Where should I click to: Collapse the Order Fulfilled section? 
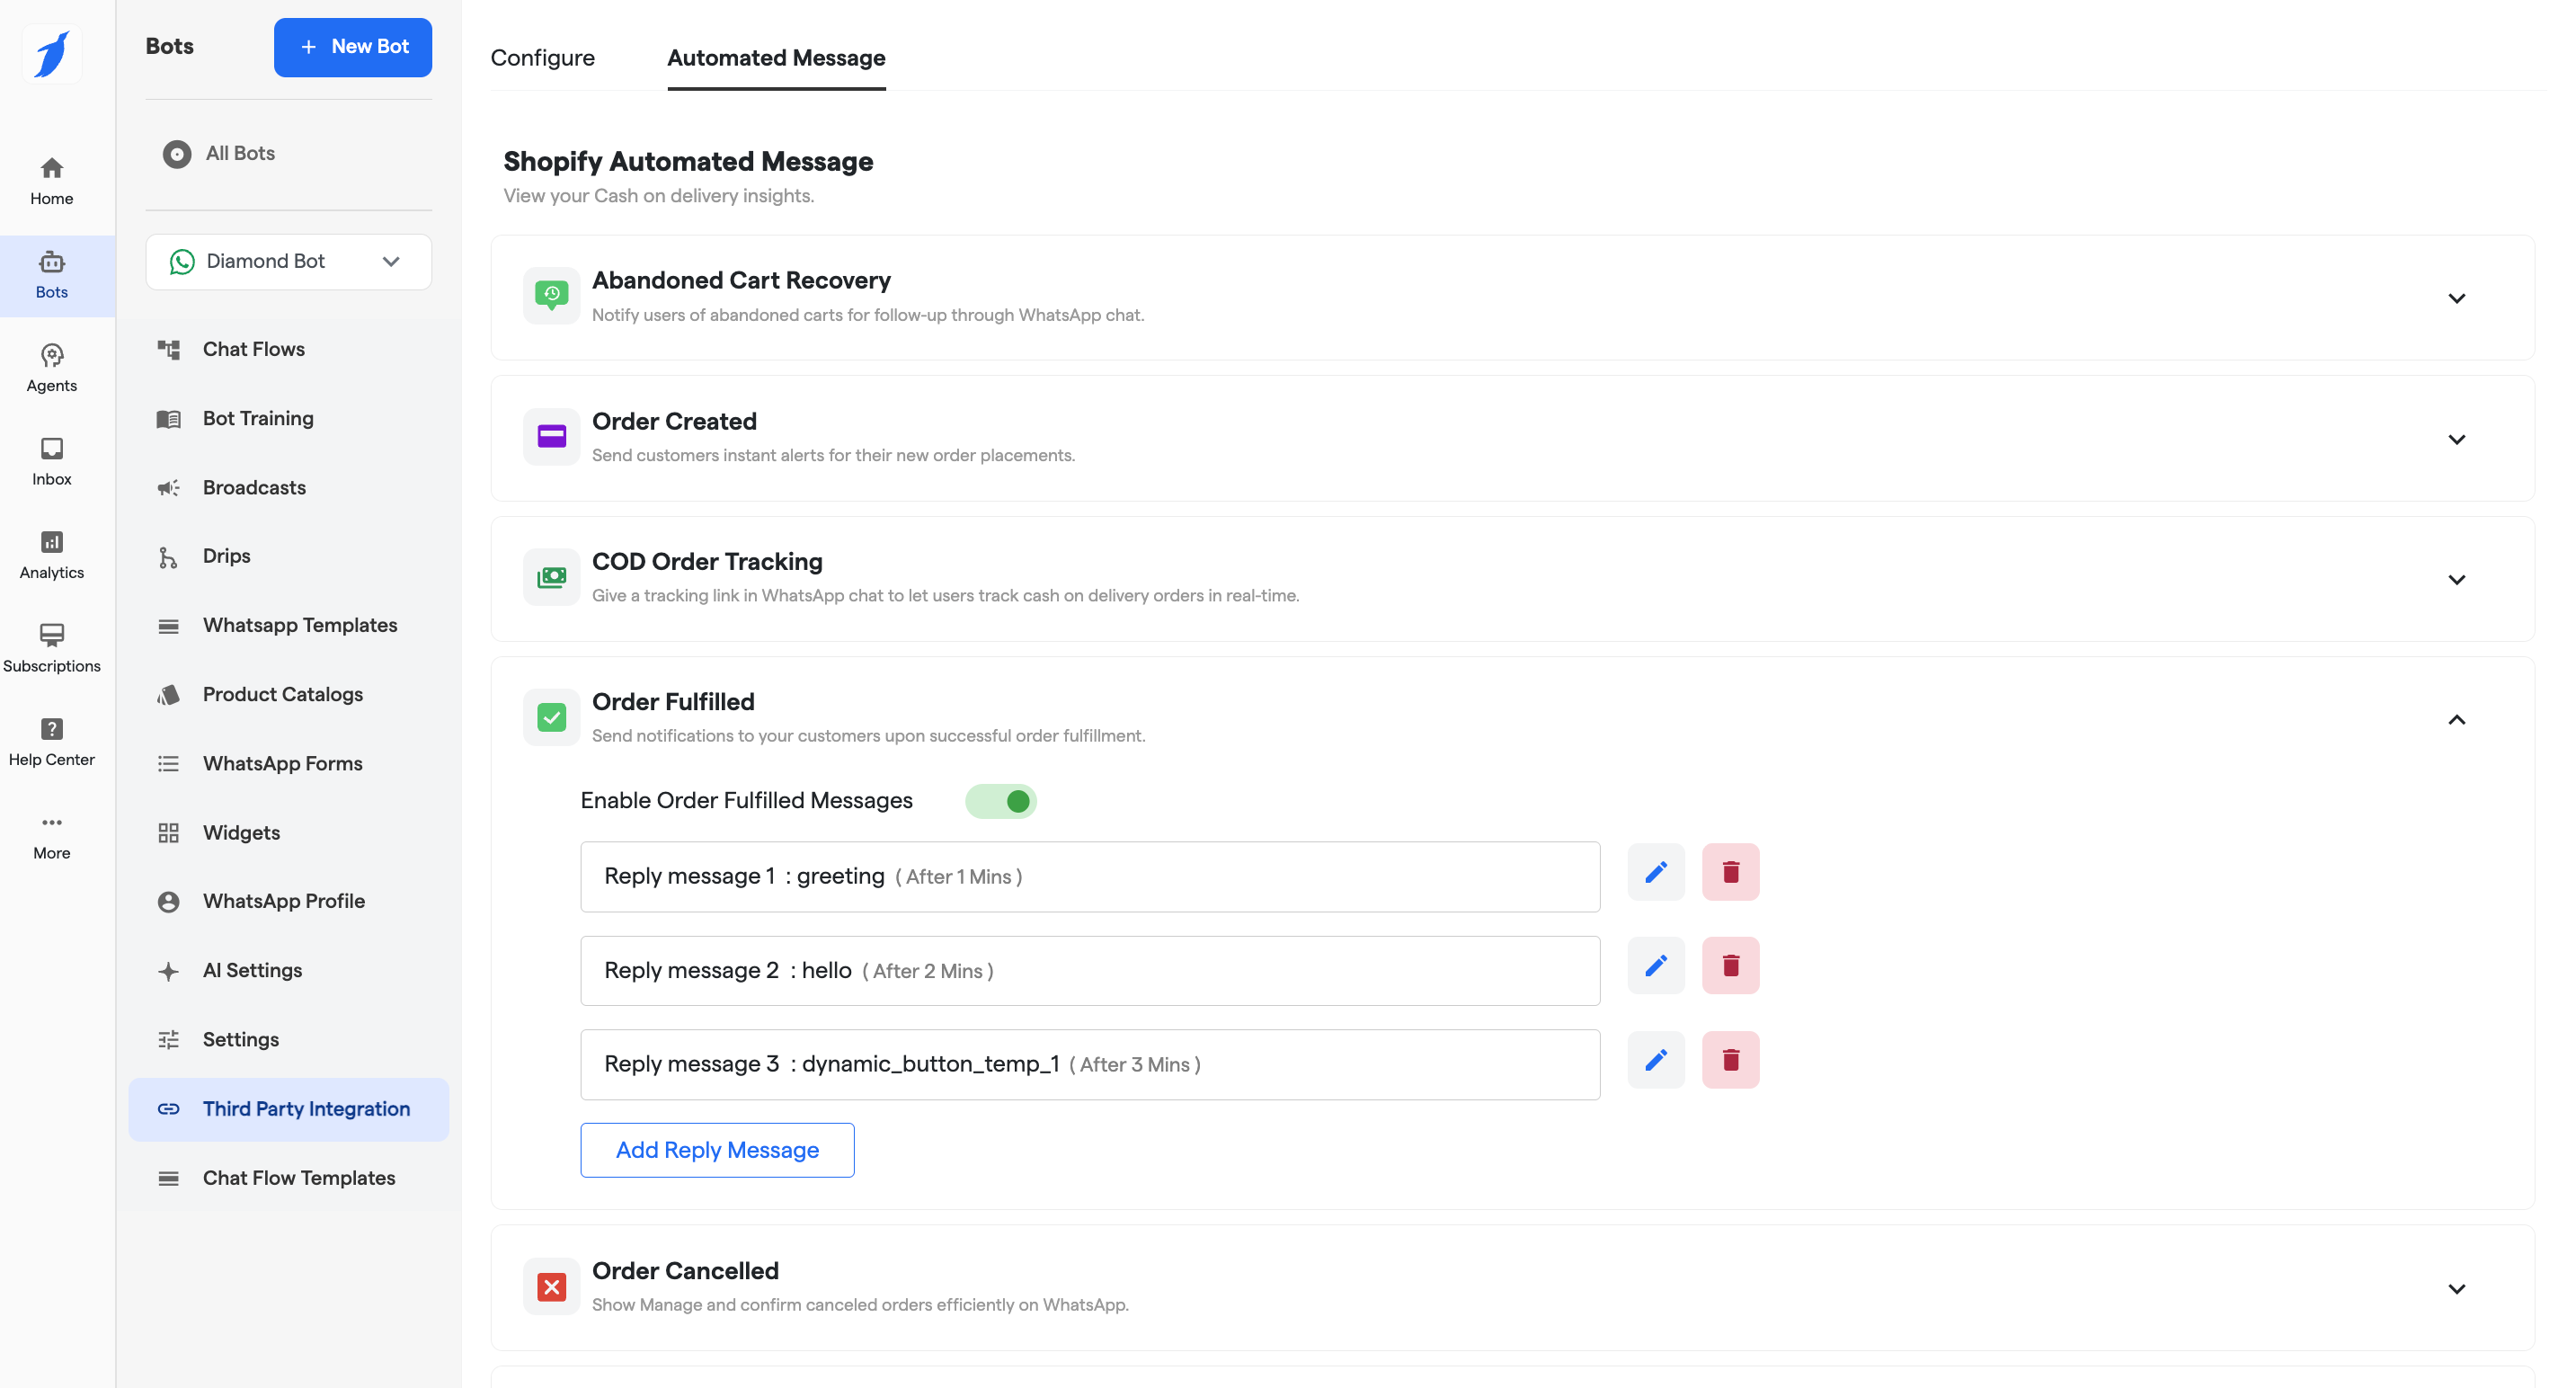point(2455,720)
